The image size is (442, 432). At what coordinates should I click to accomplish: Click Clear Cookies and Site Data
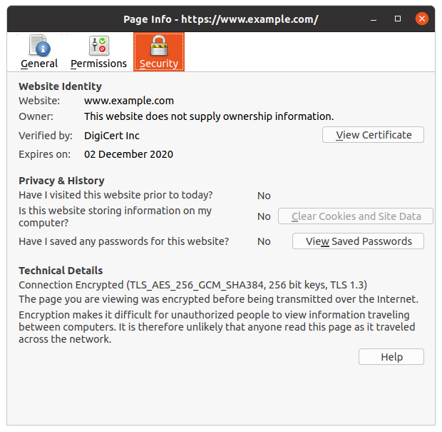tap(356, 216)
